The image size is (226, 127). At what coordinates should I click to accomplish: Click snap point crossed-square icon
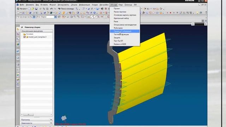pyautogui.click(x=88, y=17)
